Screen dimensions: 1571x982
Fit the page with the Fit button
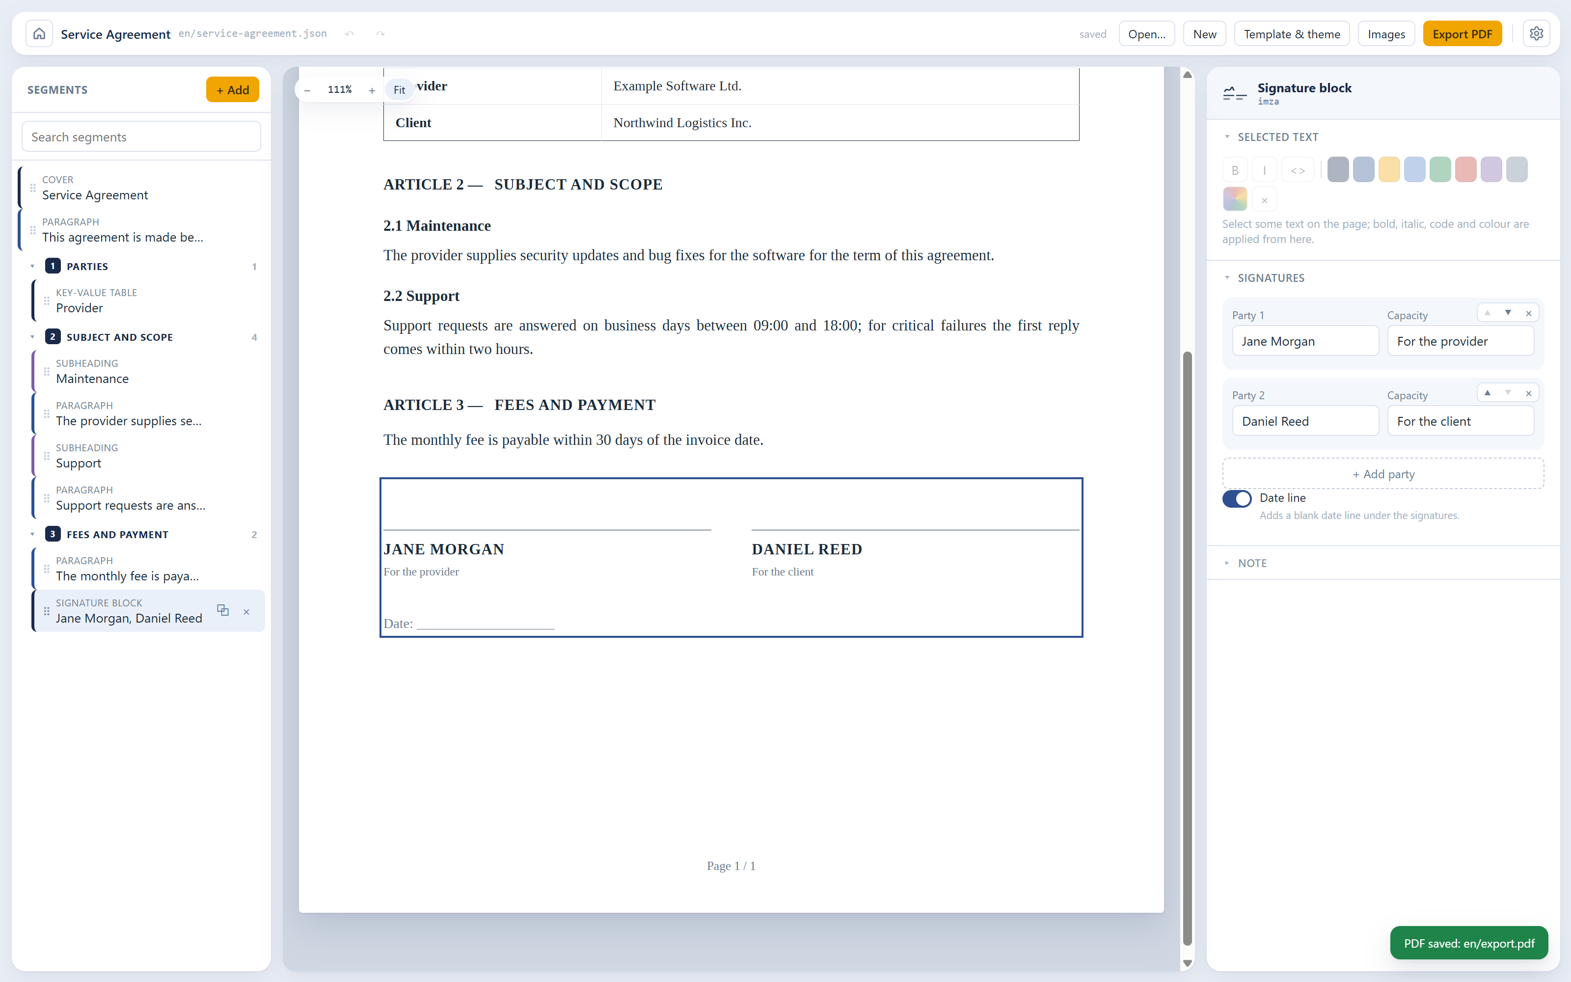tap(399, 90)
